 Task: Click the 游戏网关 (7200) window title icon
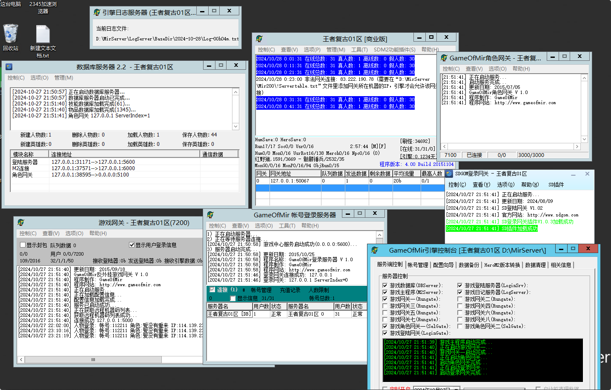pyautogui.click(x=21, y=222)
